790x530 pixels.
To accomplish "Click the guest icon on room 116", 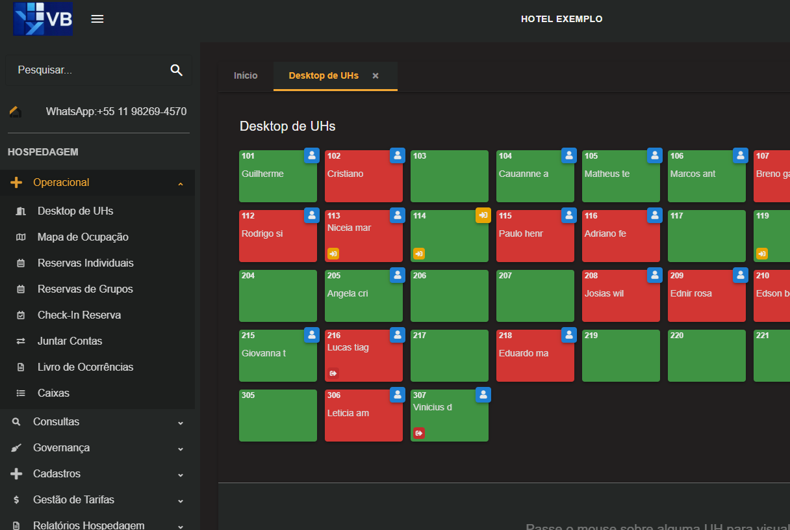I will click(655, 215).
